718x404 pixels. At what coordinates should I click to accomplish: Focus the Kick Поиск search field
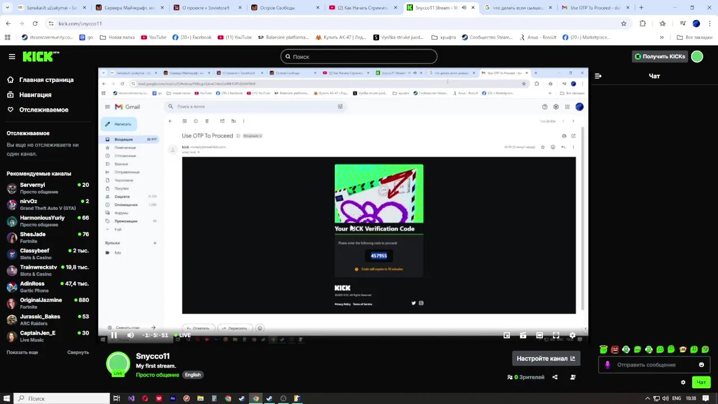tap(359, 57)
